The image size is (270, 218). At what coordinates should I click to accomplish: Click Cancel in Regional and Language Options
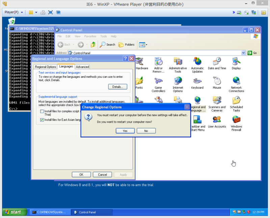click(103, 175)
